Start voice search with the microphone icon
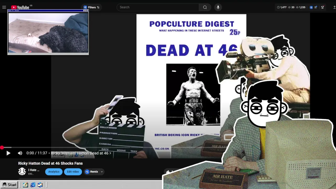Viewport: 336px width, 189px height. click(x=218, y=7)
